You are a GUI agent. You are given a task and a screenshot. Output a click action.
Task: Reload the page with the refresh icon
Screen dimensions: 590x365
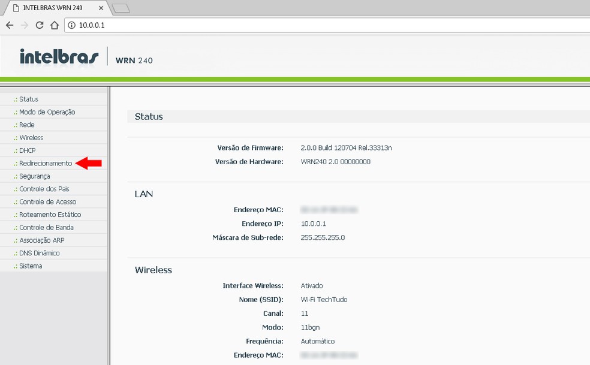click(x=40, y=25)
